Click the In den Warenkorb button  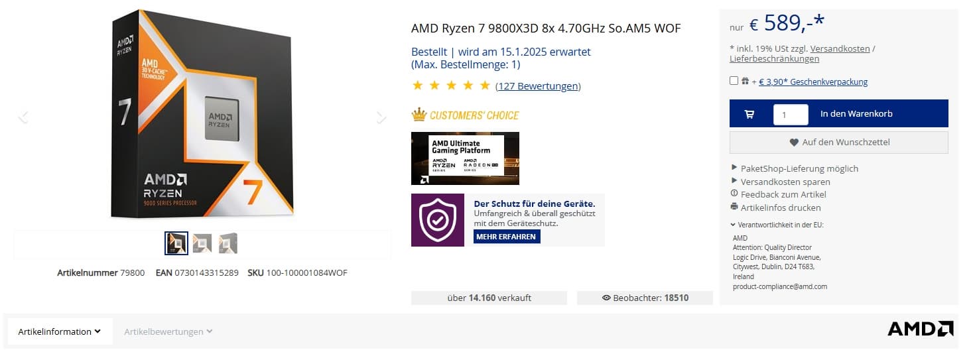click(856, 114)
